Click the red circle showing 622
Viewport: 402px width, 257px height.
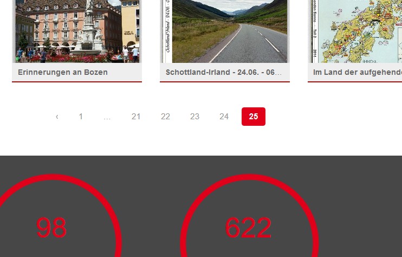(x=249, y=216)
